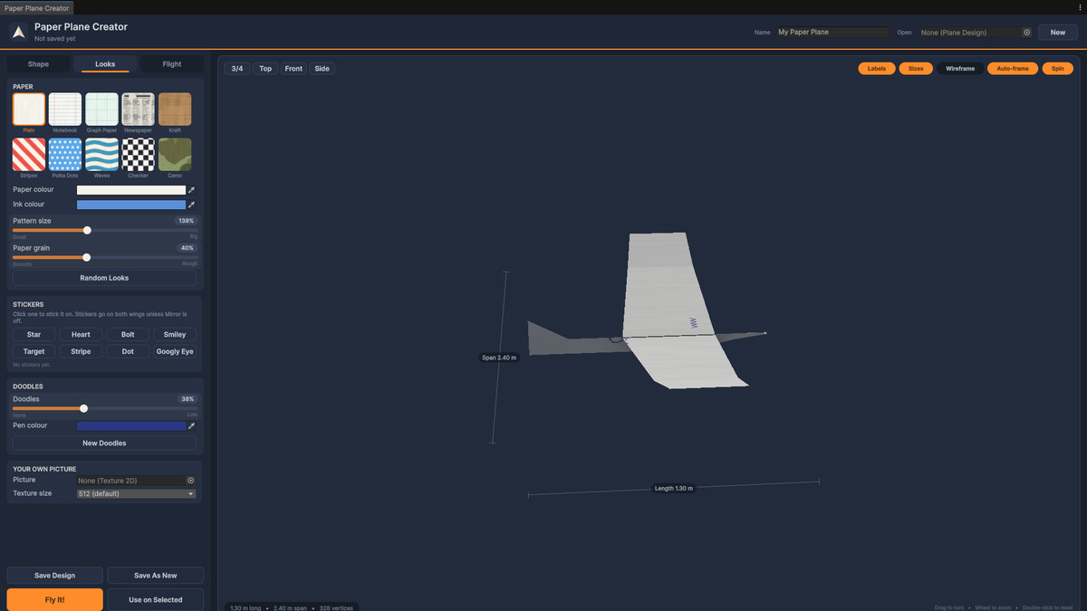Viewport: 1087px width, 611px height.
Task: Click the Save Design button
Action: (x=54, y=576)
